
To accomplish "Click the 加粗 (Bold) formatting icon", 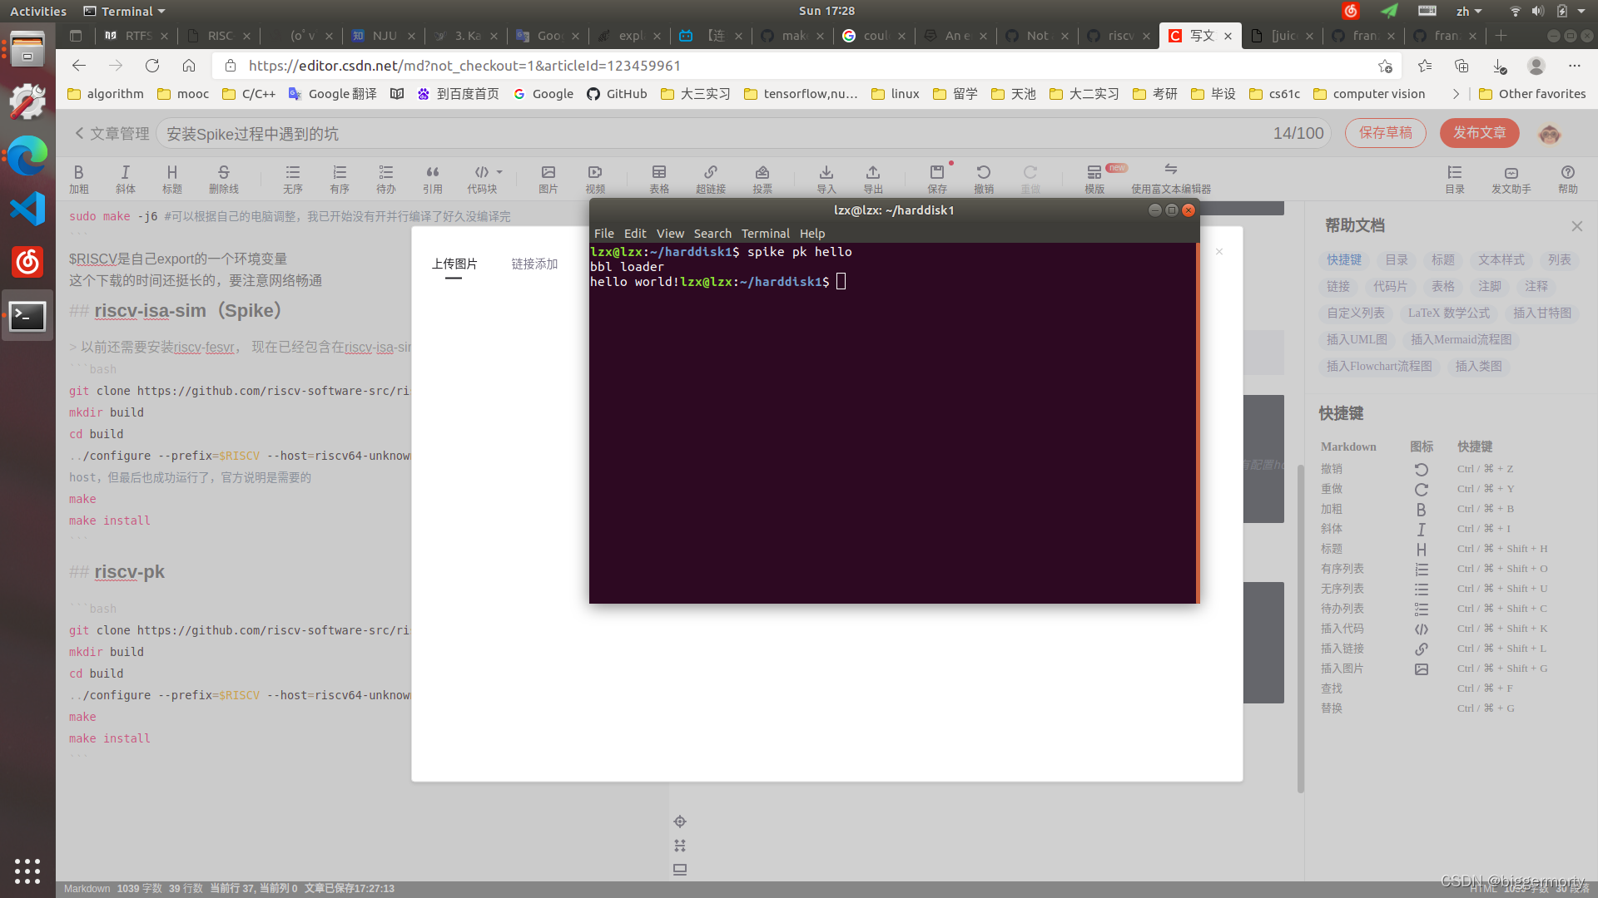I will click(79, 178).
